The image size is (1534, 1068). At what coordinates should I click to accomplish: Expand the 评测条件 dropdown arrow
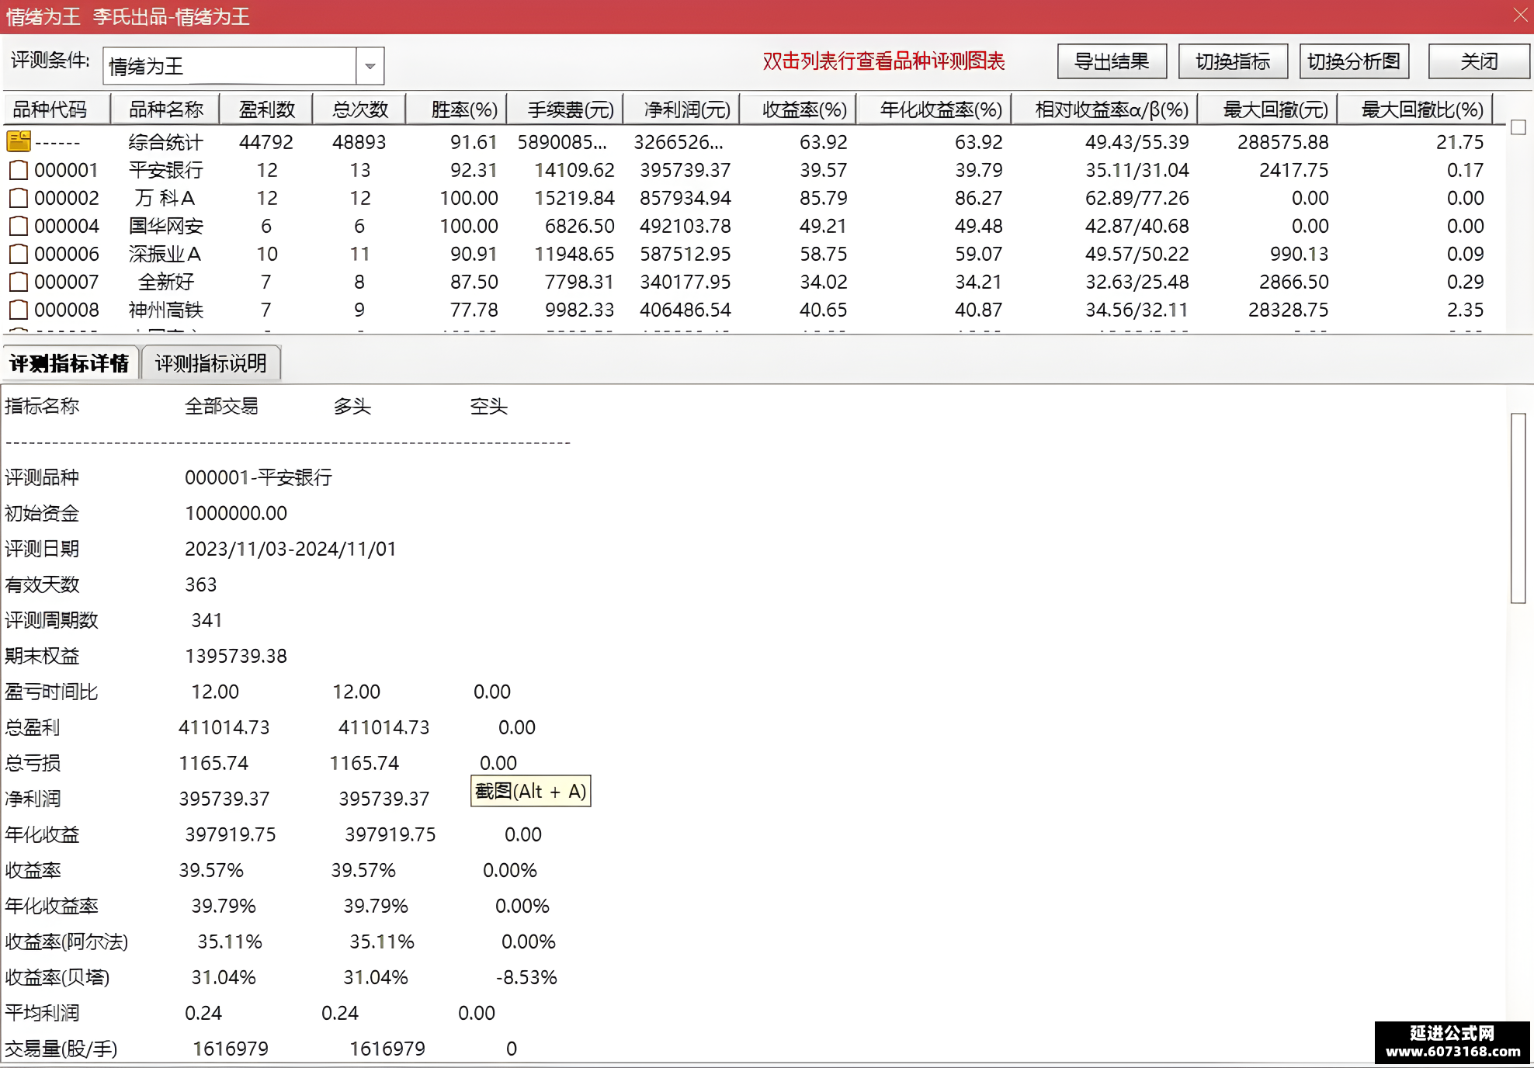click(370, 66)
